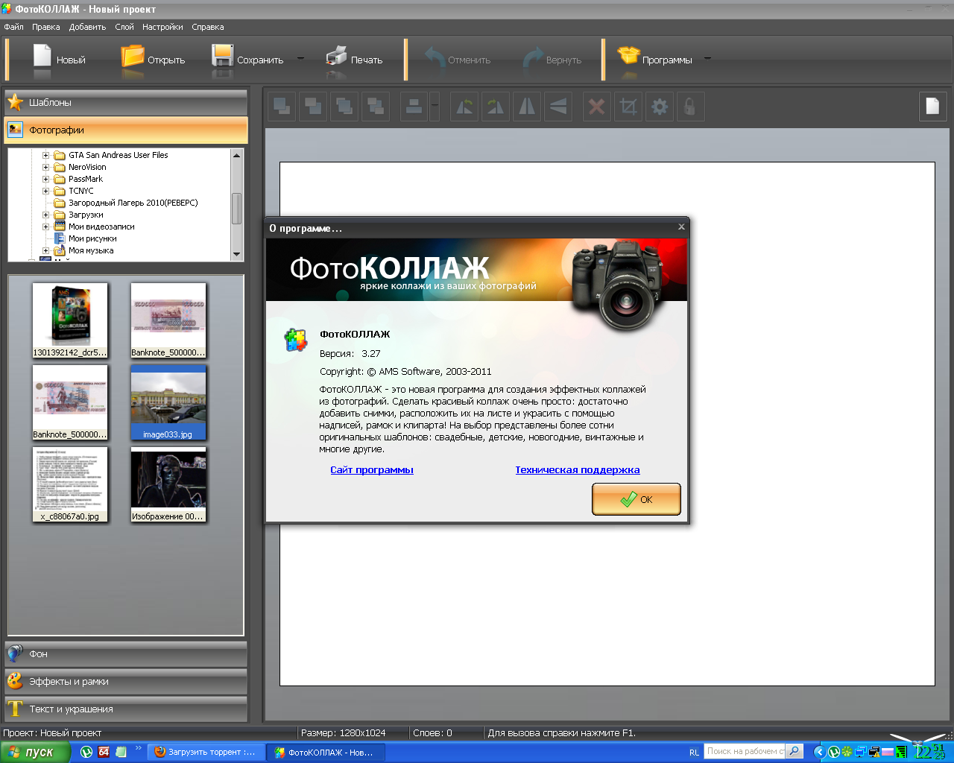This screenshot has width=954, height=763.
Task: Open the Правка menu
Action: (45, 27)
